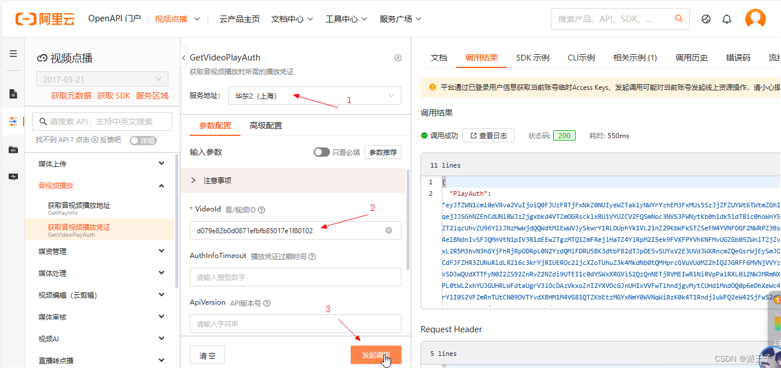
Task: Switch to the CLI示例 tab
Action: [x=581, y=58]
